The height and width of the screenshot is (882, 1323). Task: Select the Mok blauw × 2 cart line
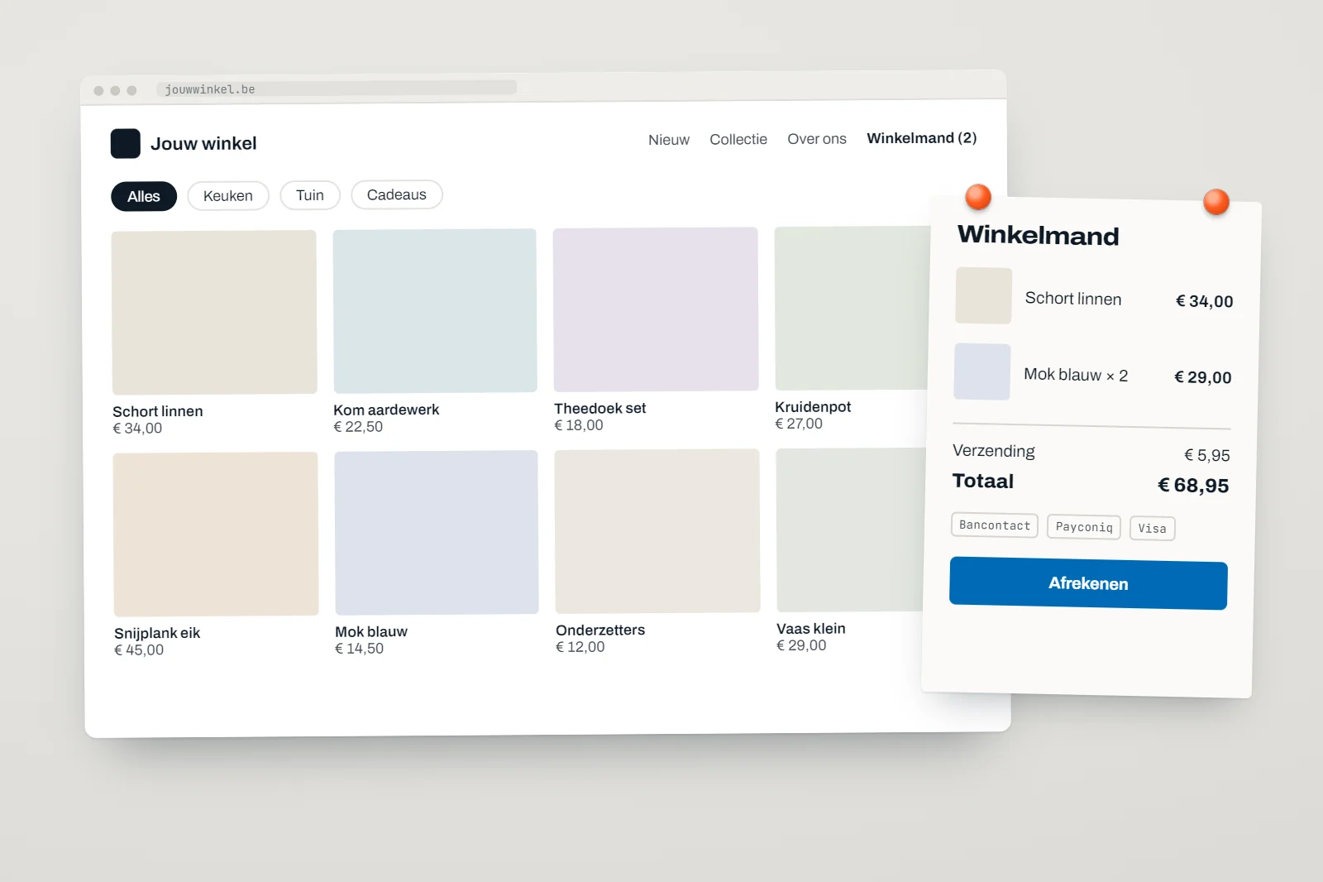pos(1076,375)
